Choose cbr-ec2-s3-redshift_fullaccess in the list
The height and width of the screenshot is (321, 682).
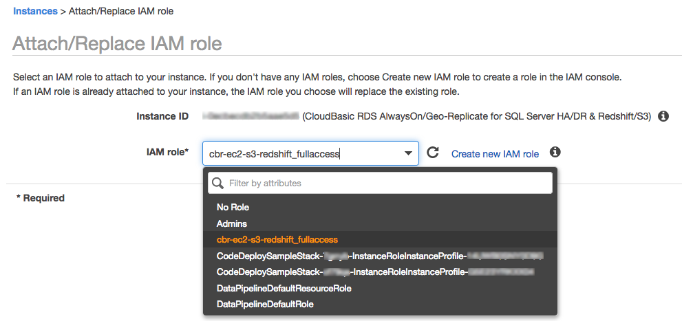tap(380, 240)
